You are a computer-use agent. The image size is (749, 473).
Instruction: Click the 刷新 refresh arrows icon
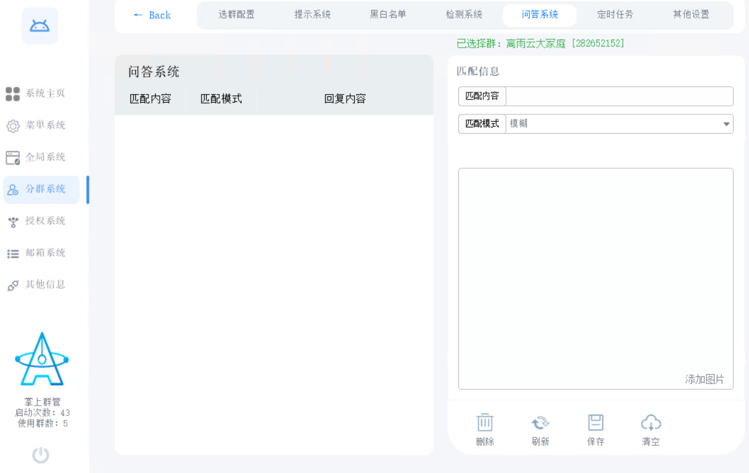tap(540, 423)
